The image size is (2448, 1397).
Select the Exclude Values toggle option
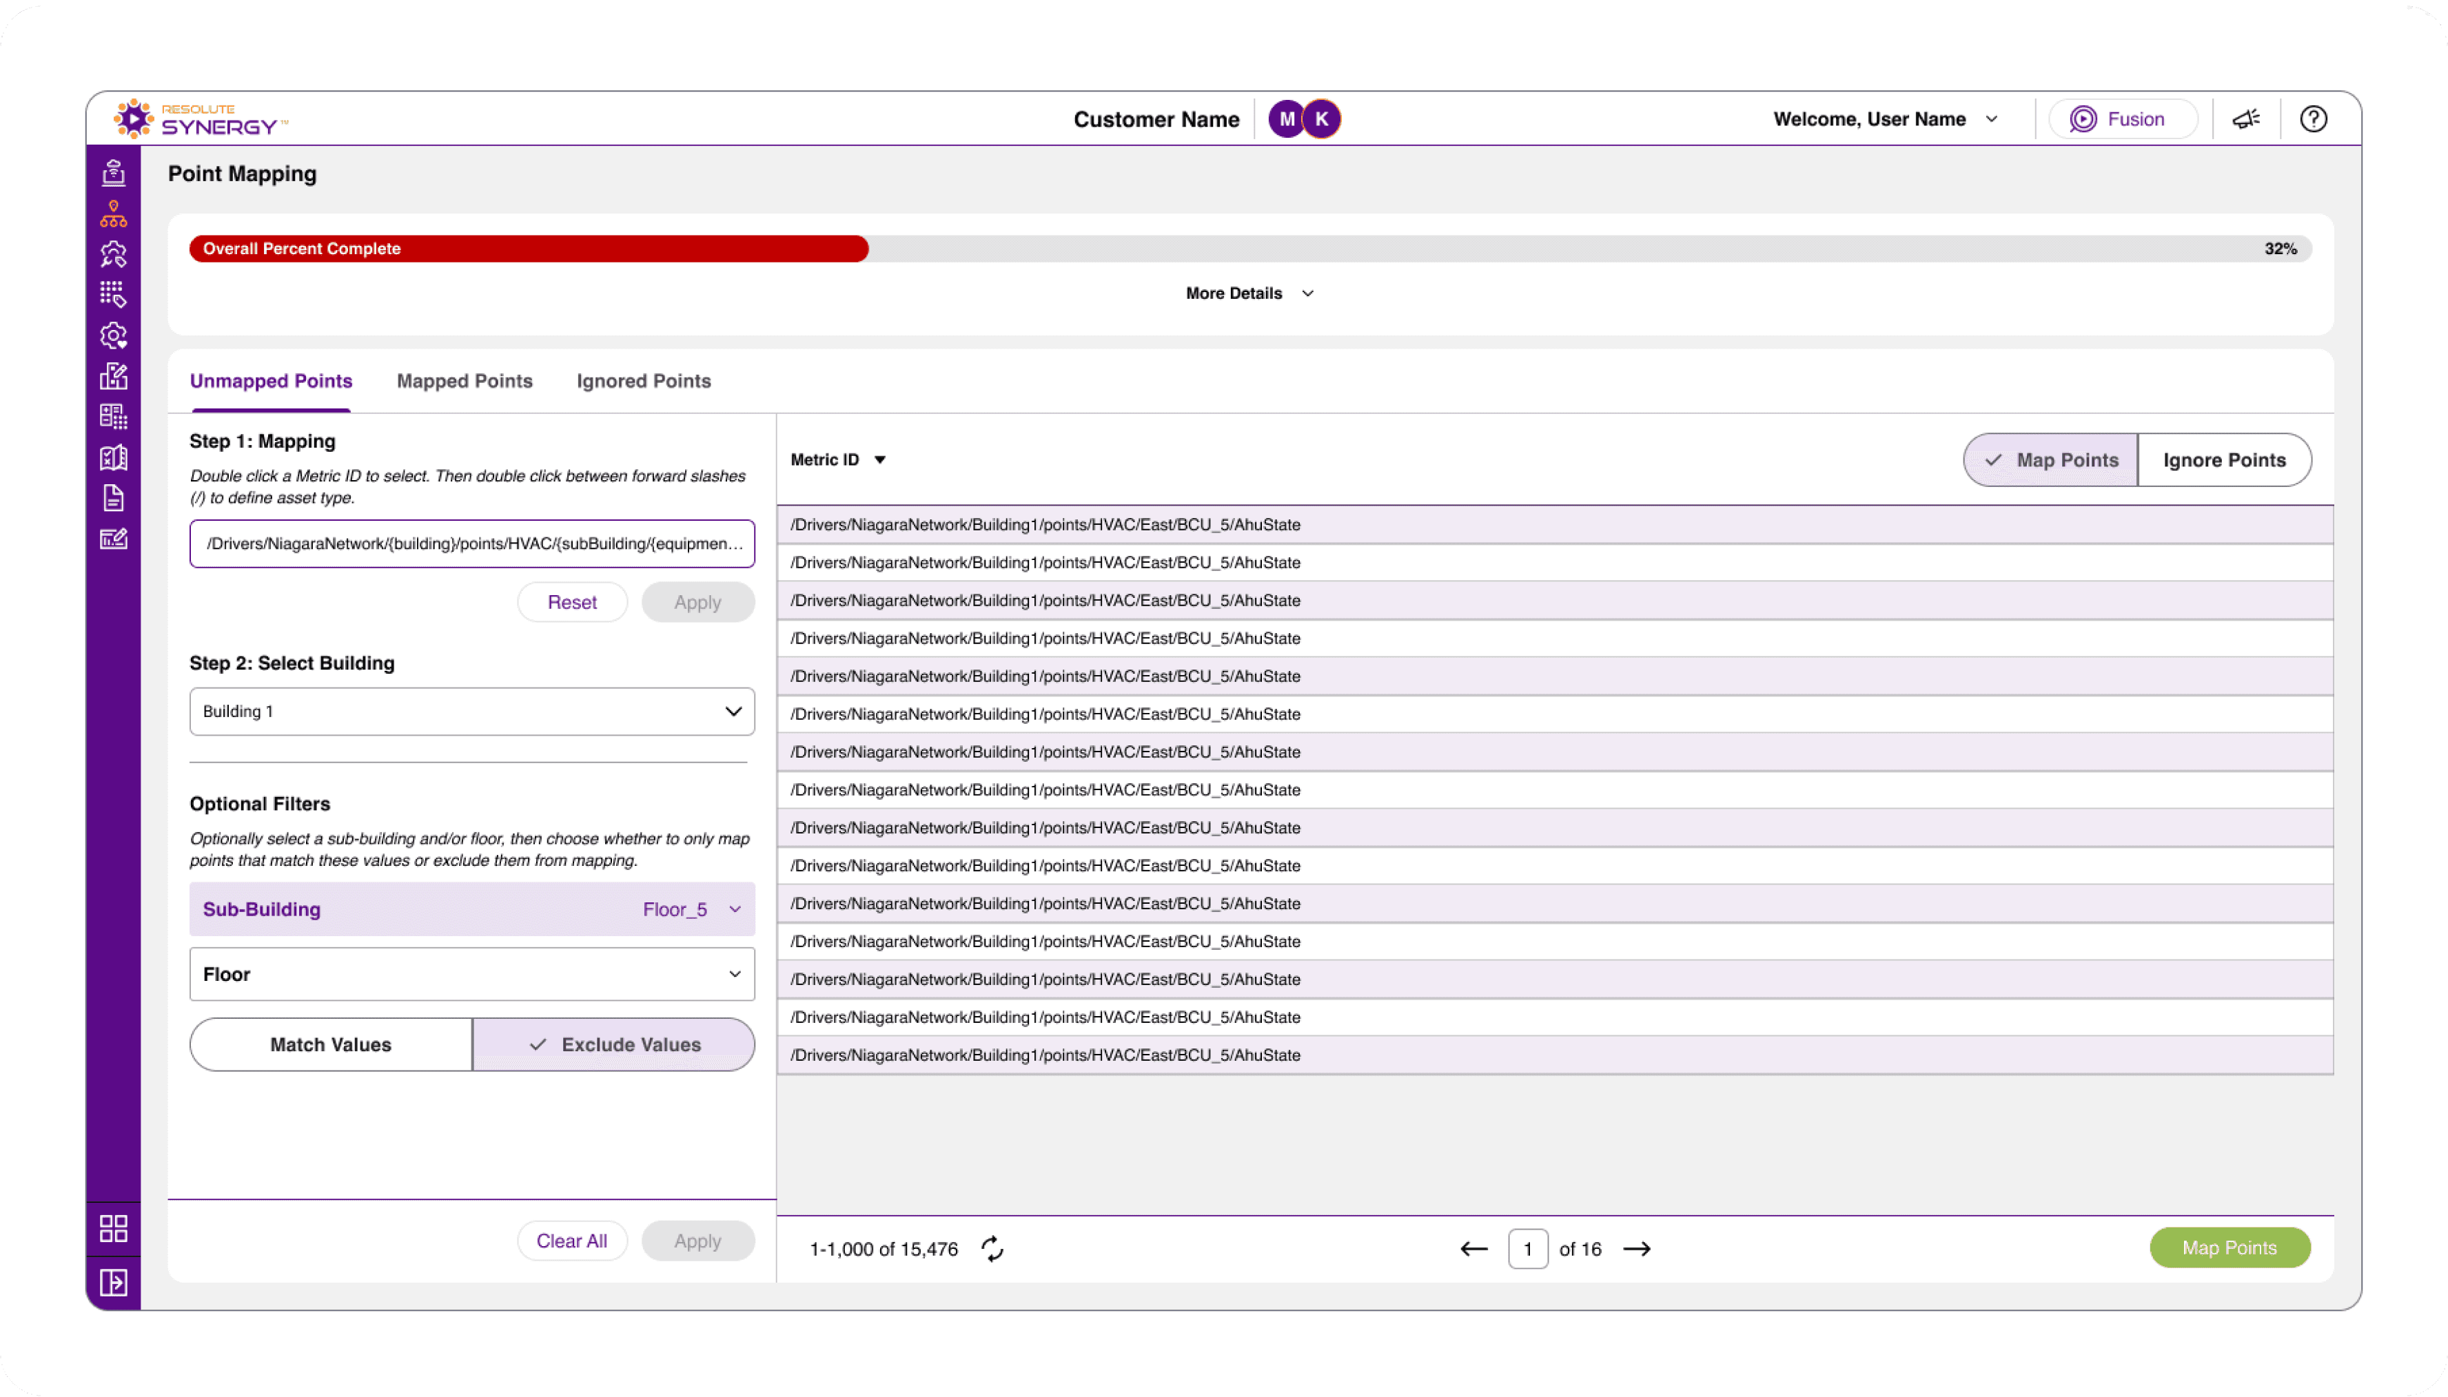click(x=614, y=1044)
